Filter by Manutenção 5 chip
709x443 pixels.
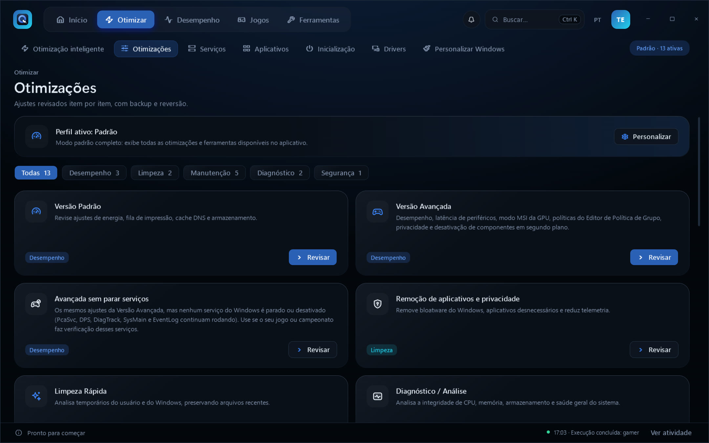(x=214, y=173)
